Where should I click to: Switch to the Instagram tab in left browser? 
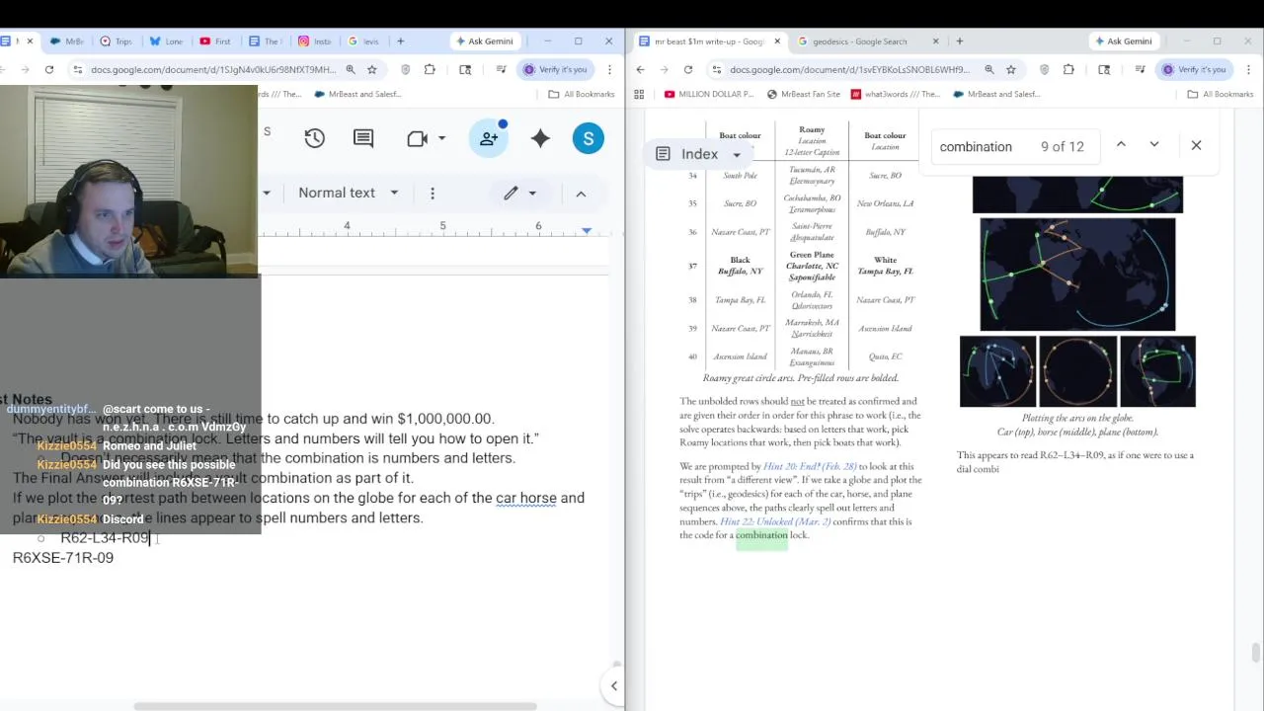click(315, 41)
